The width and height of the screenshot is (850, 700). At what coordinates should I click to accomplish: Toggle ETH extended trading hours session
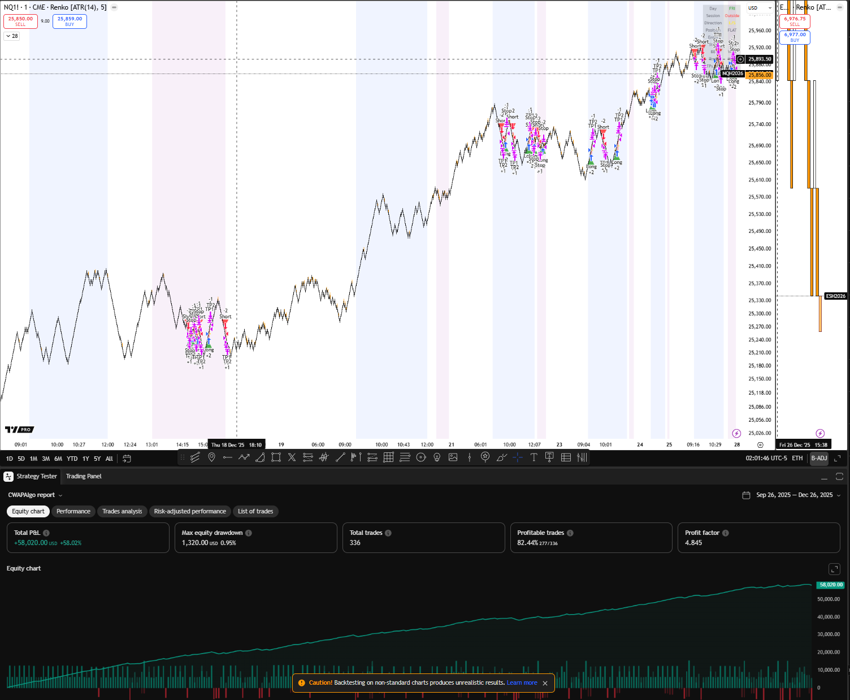point(797,458)
